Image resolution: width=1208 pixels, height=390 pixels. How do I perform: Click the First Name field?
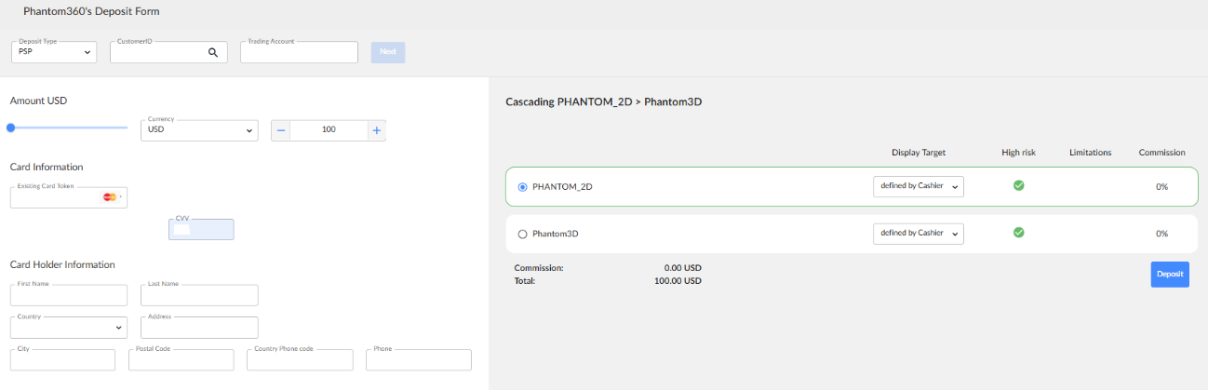tap(68, 296)
